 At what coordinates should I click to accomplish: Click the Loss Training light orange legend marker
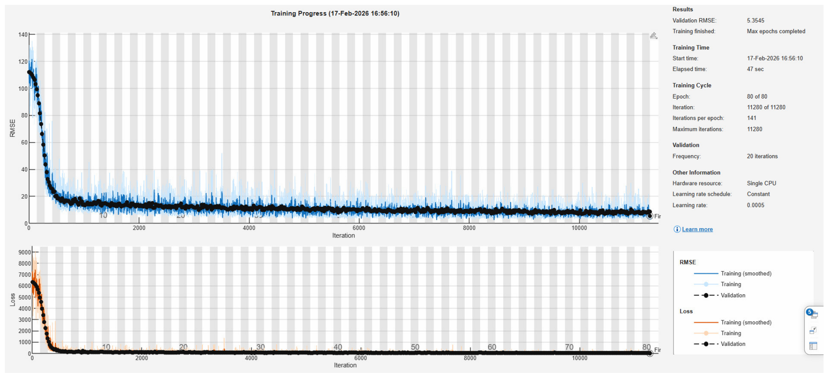click(706, 333)
